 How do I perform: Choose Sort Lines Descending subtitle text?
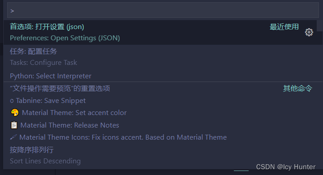(x=45, y=161)
